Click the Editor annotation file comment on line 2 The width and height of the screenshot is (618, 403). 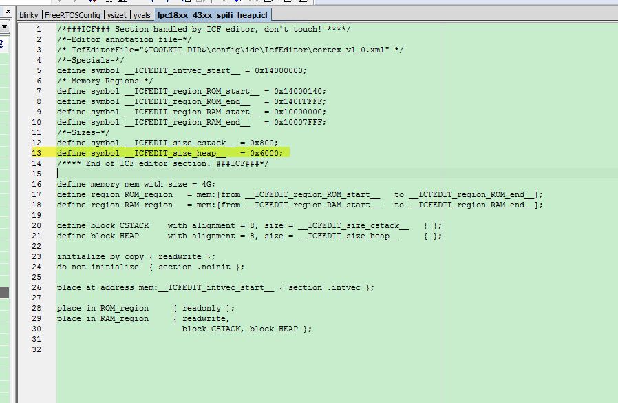click(124, 39)
